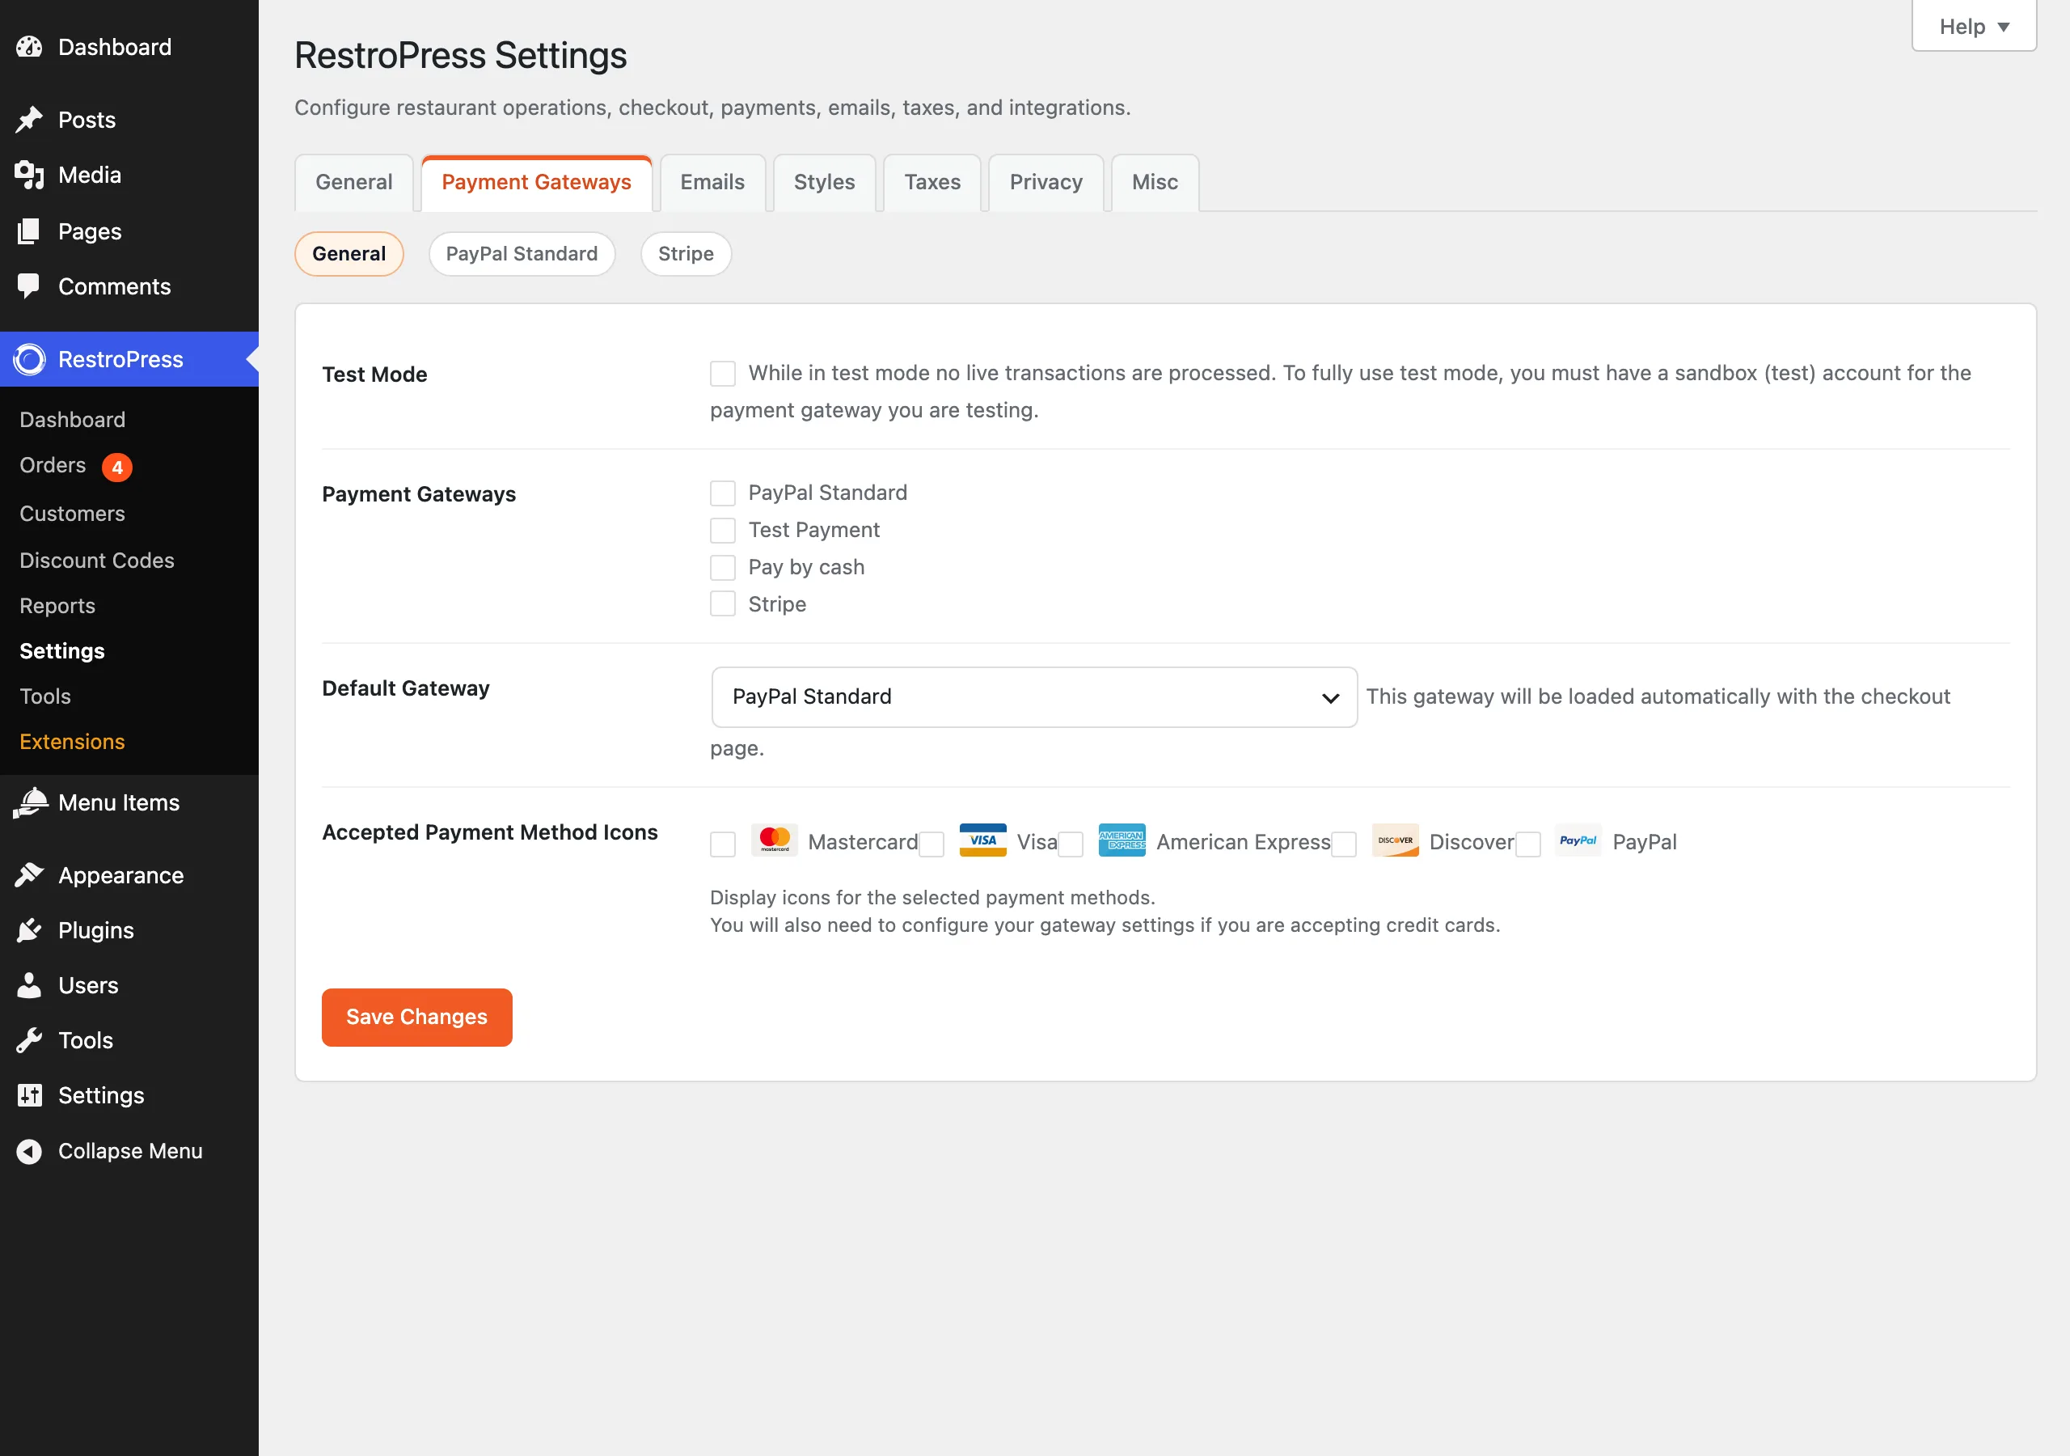Select the General sub-section pill
The height and width of the screenshot is (1456, 2070).
coord(349,254)
